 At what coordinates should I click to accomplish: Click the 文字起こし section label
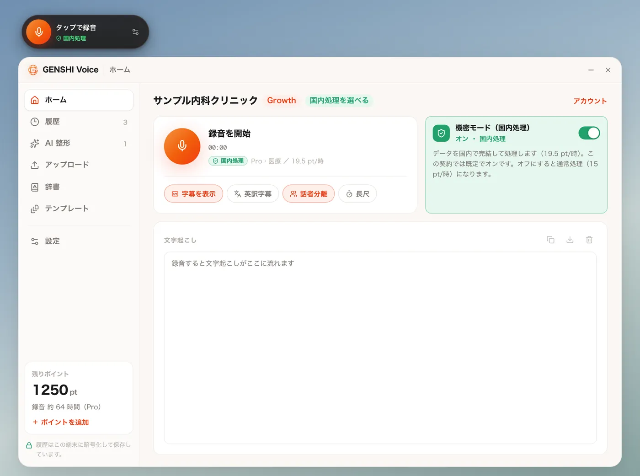(x=180, y=240)
